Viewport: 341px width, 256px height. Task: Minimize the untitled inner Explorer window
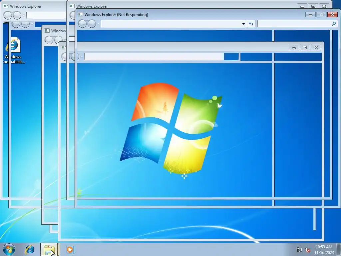[294, 47]
